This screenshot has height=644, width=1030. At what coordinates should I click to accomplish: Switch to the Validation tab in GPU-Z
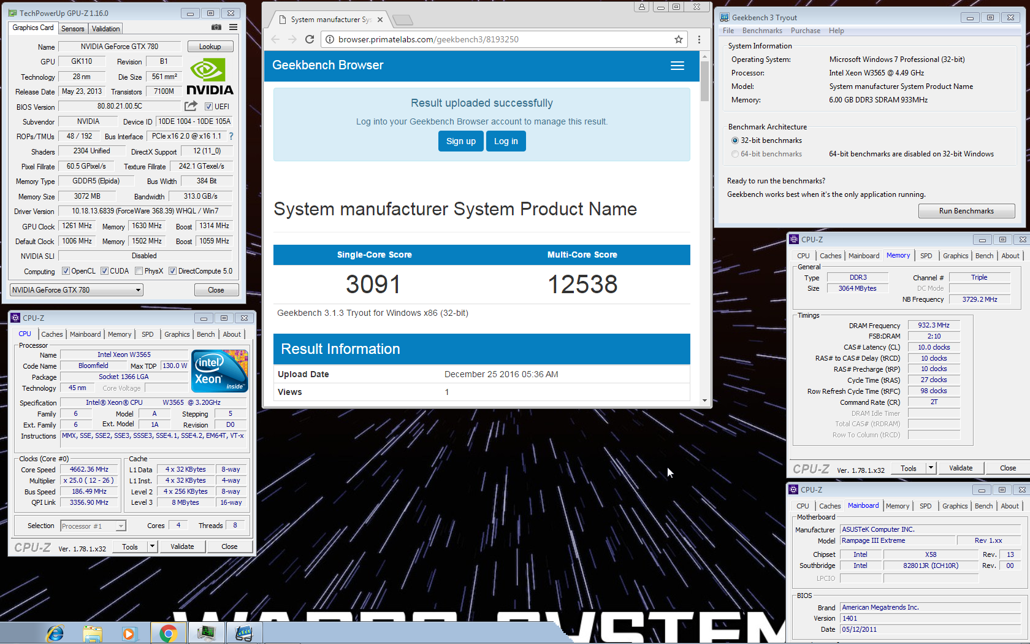pos(106,29)
